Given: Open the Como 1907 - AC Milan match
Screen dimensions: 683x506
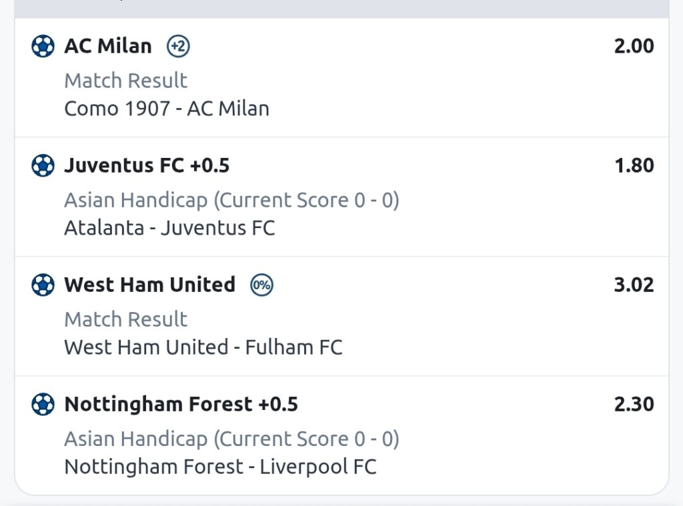Looking at the screenshot, I should 167,109.
